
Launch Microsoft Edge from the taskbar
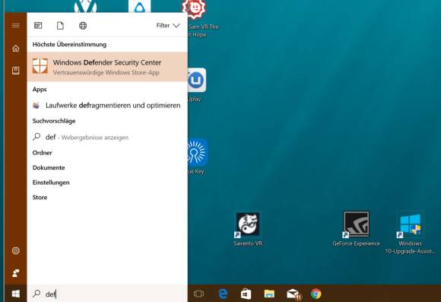pyautogui.click(x=223, y=294)
